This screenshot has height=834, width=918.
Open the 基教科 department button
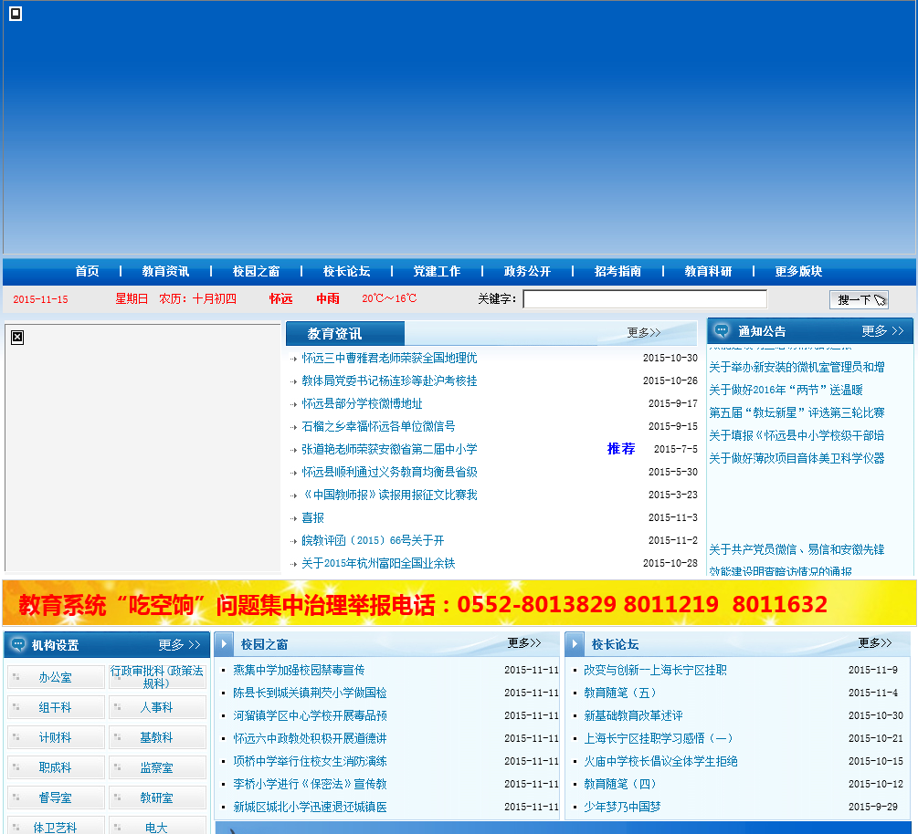(x=157, y=737)
